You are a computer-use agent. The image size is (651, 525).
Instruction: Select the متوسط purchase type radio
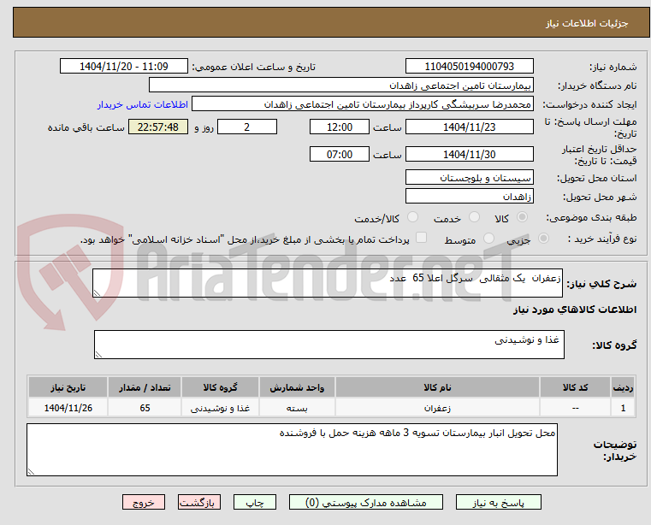tap(488, 239)
